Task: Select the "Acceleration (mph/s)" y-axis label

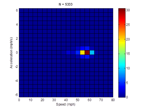Action: pyautogui.click(x=11, y=53)
